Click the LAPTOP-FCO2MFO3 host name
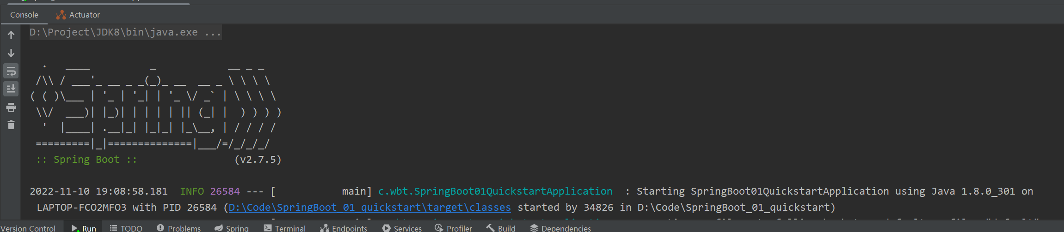This screenshot has width=1064, height=232. [81, 208]
